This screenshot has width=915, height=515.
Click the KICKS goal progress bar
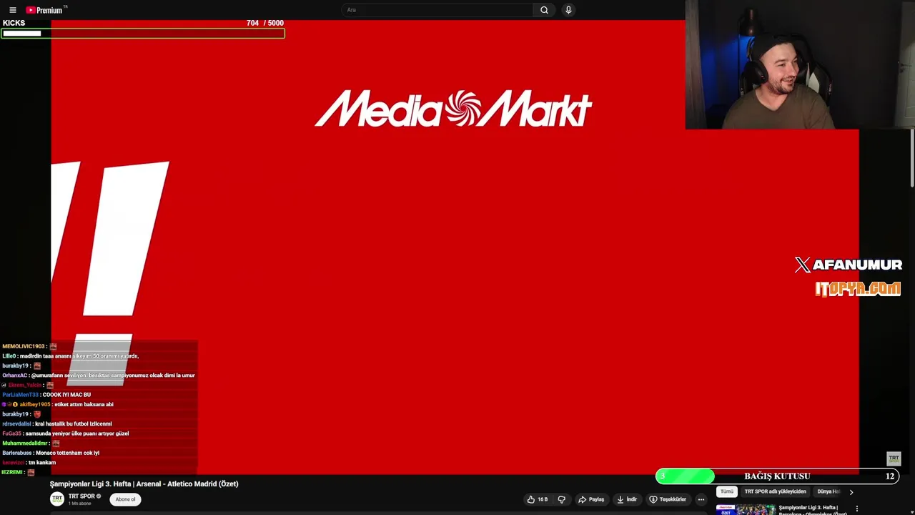[x=142, y=33]
